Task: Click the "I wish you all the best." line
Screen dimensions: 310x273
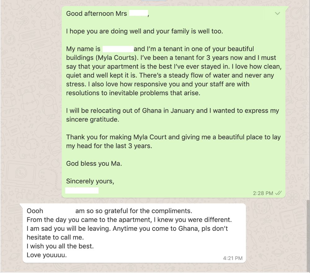Action: pyautogui.click(x=60, y=247)
